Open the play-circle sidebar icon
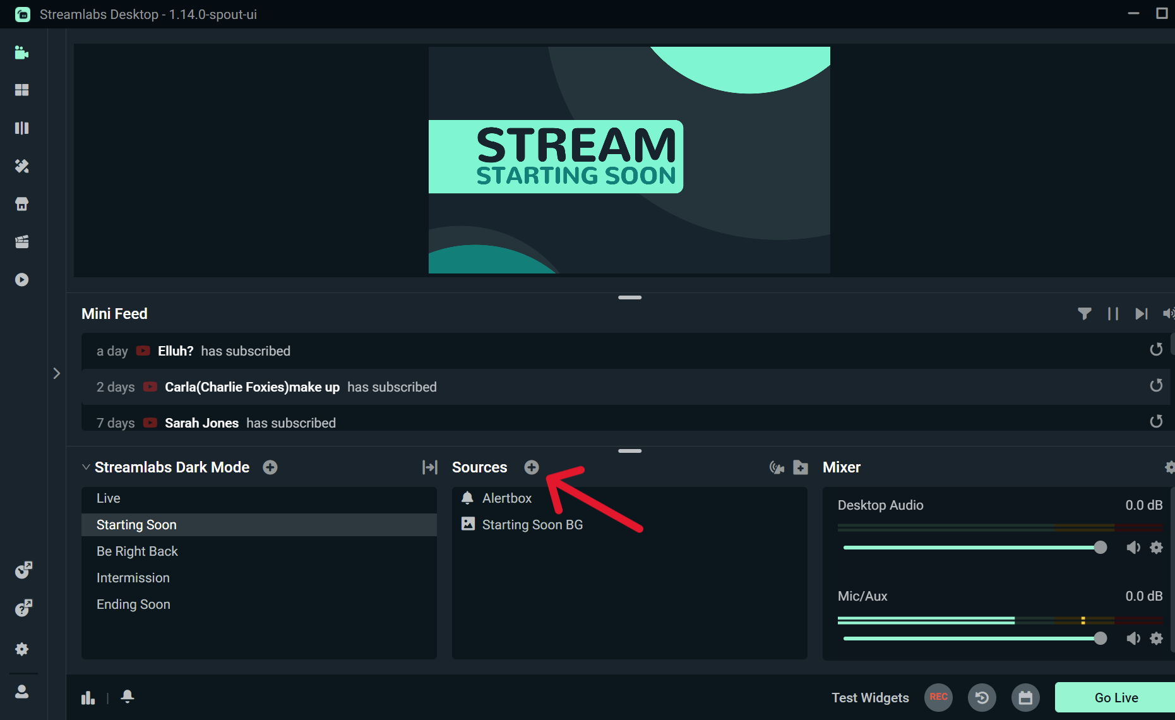 [x=22, y=280]
